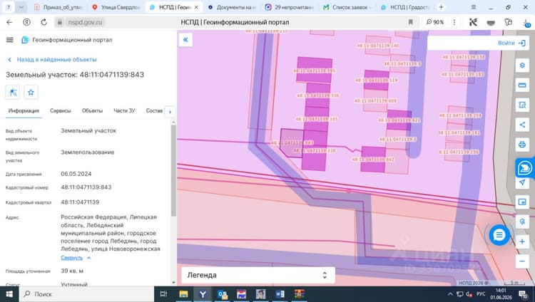Screen dimensions: 535x302
Task: Switch to the Объекты tab
Action: (92, 111)
